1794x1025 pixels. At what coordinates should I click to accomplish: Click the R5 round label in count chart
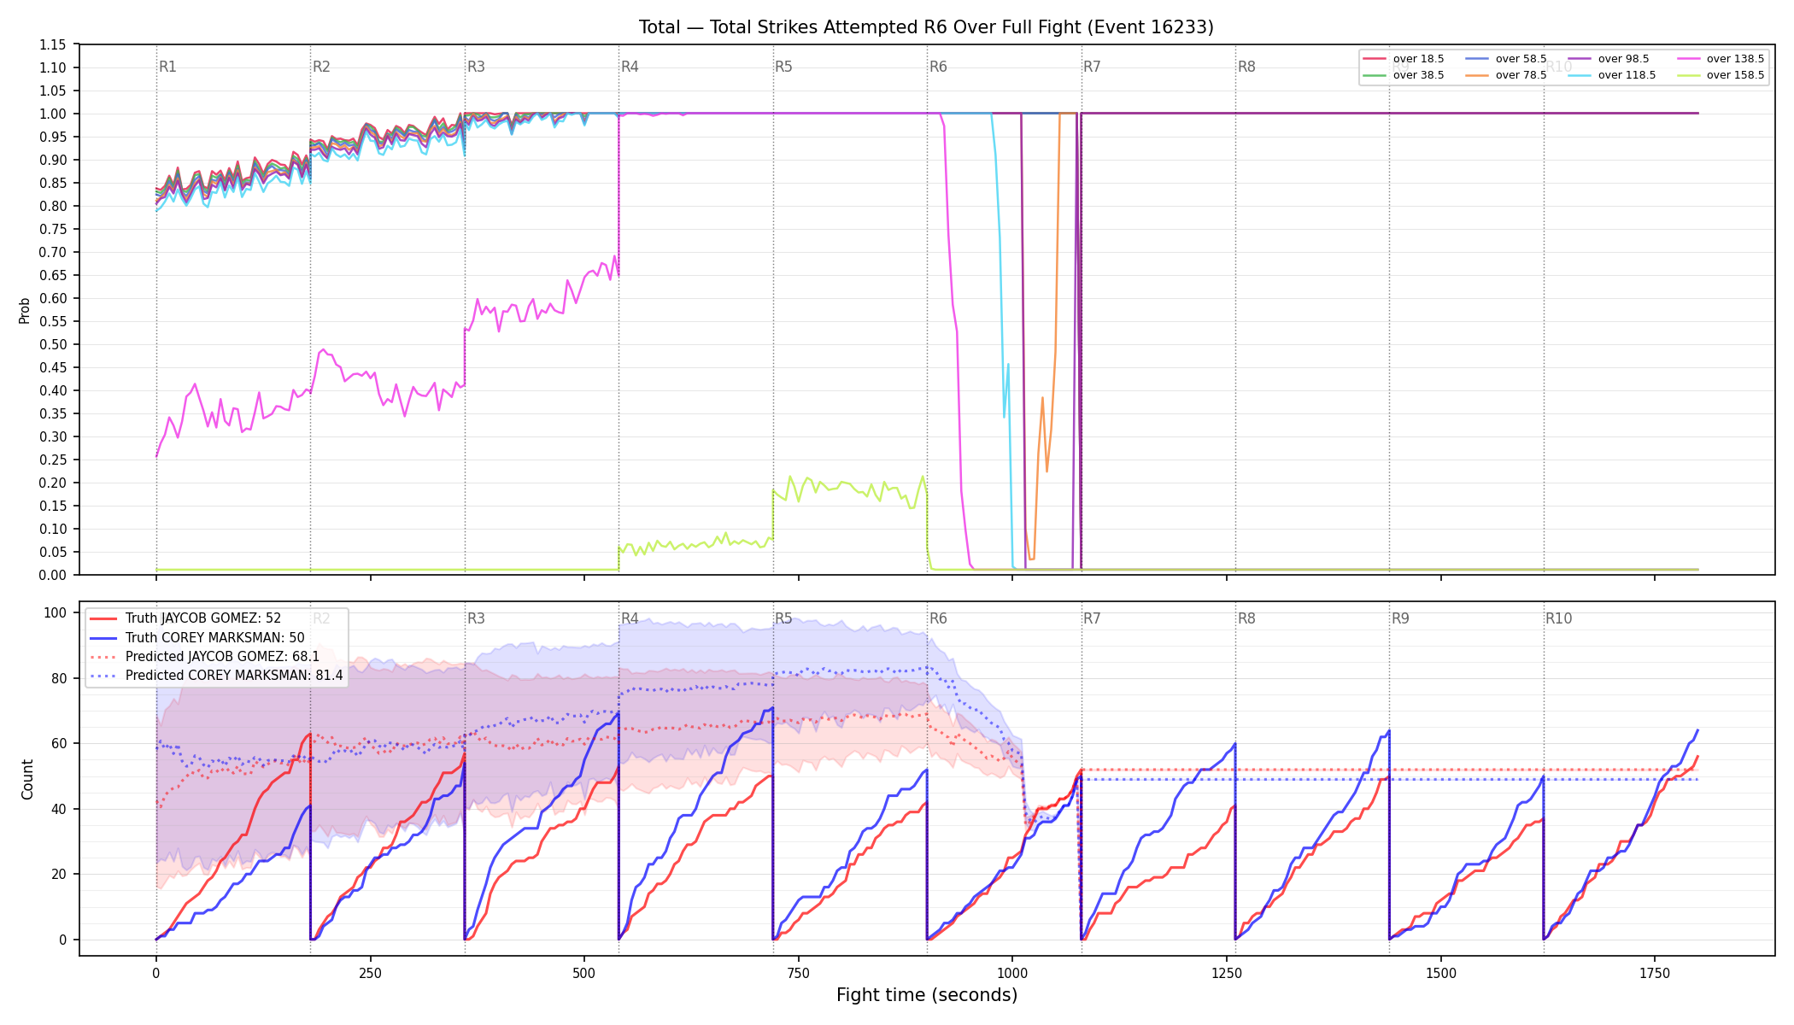pyautogui.click(x=783, y=618)
